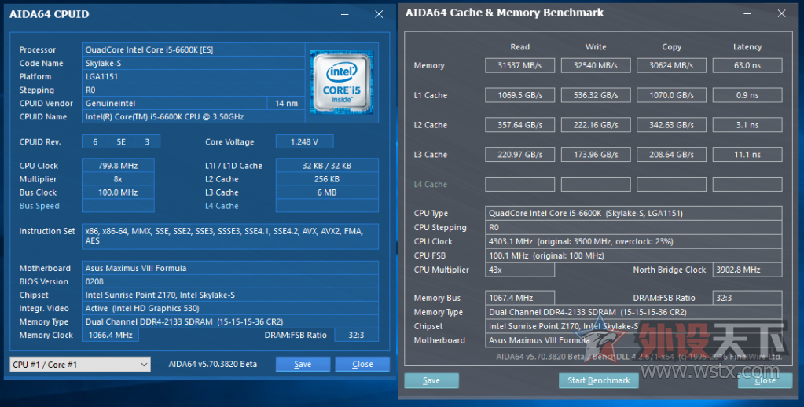This screenshot has width=804, height=407.
Task: Click benchmark CPU Type QuadCore Intel Core i5-6600K value
Action: tap(633, 213)
